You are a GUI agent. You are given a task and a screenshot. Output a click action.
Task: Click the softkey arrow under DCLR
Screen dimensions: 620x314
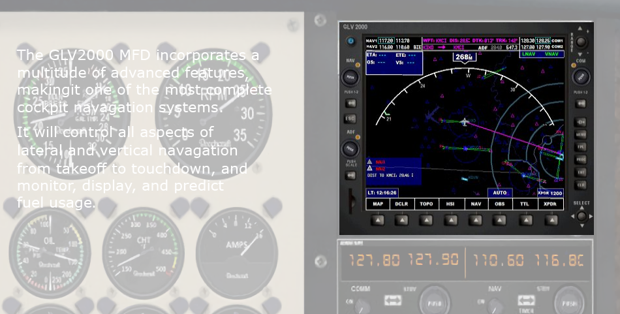point(402,220)
